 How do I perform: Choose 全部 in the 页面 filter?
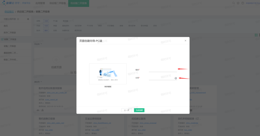tap(46, 26)
